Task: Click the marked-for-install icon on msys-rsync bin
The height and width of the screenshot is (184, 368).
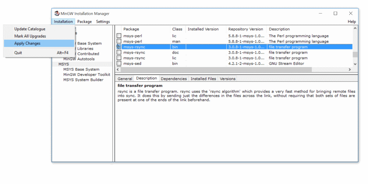Action: (x=119, y=47)
